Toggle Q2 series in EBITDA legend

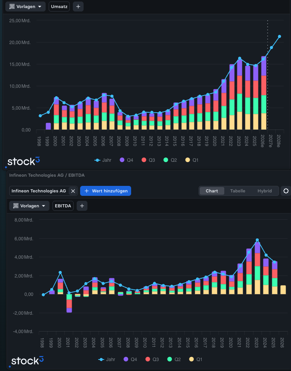pyautogui.click(x=174, y=360)
